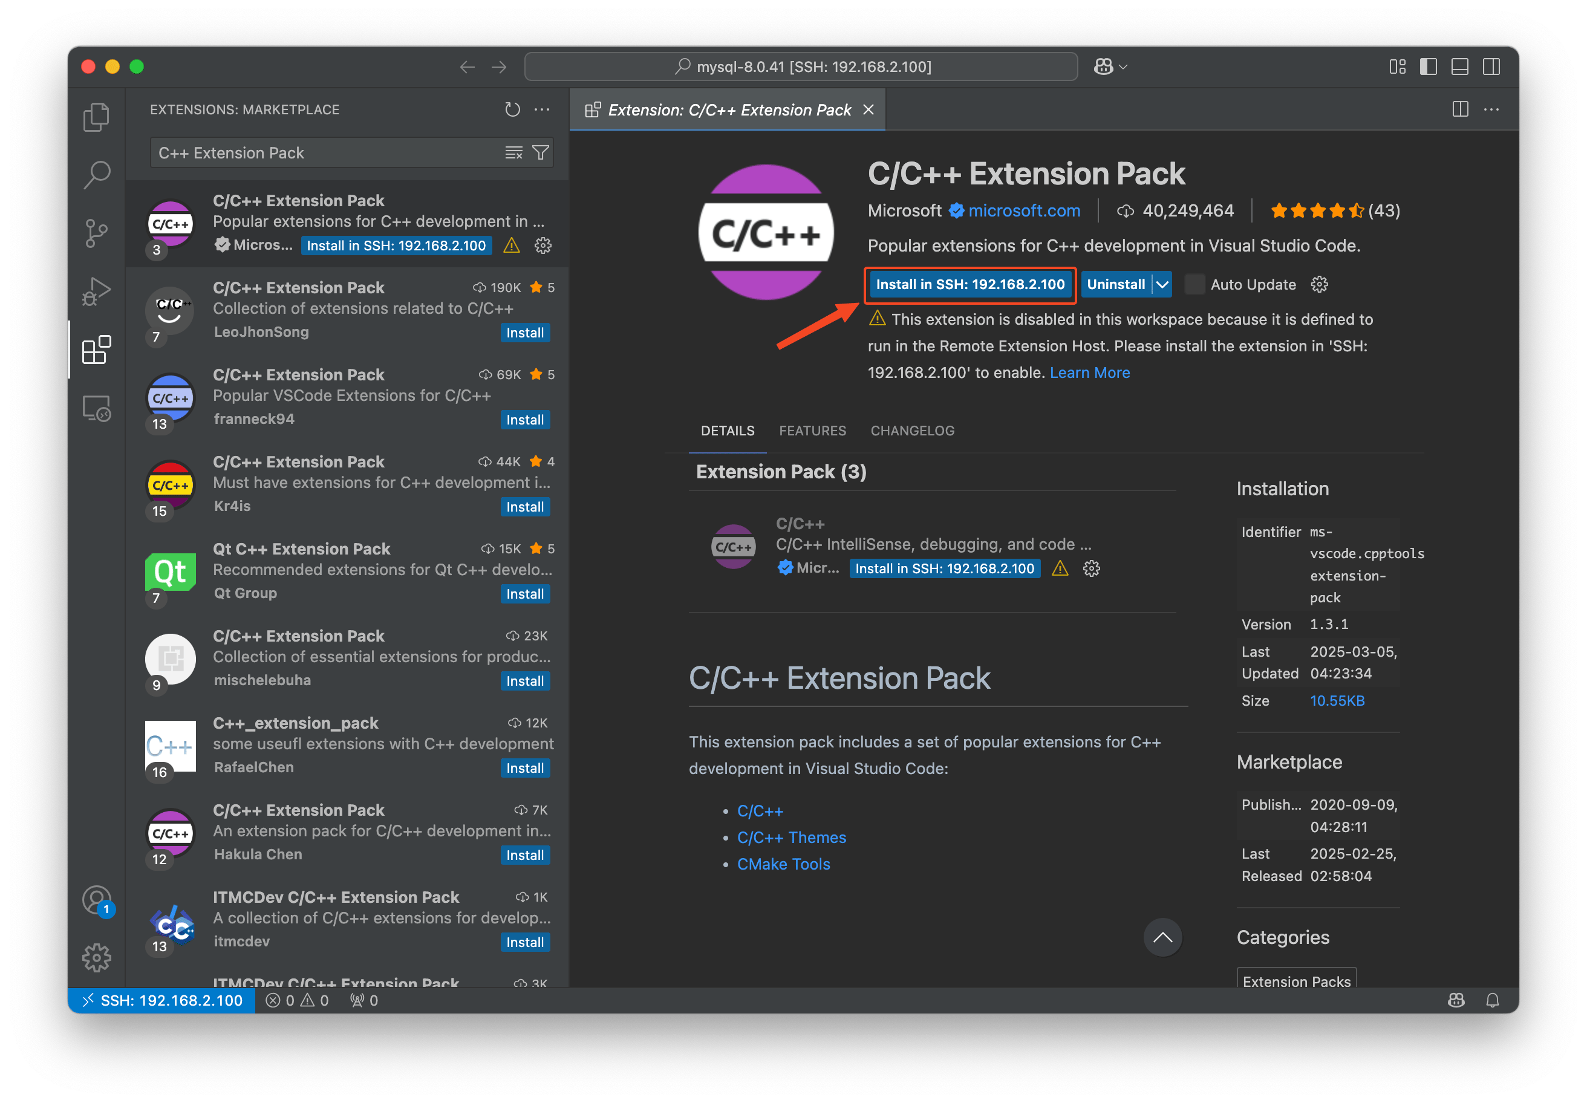Screen dimensions: 1587x1103
Task: Filter extensions with the funnel icon
Action: coord(541,153)
